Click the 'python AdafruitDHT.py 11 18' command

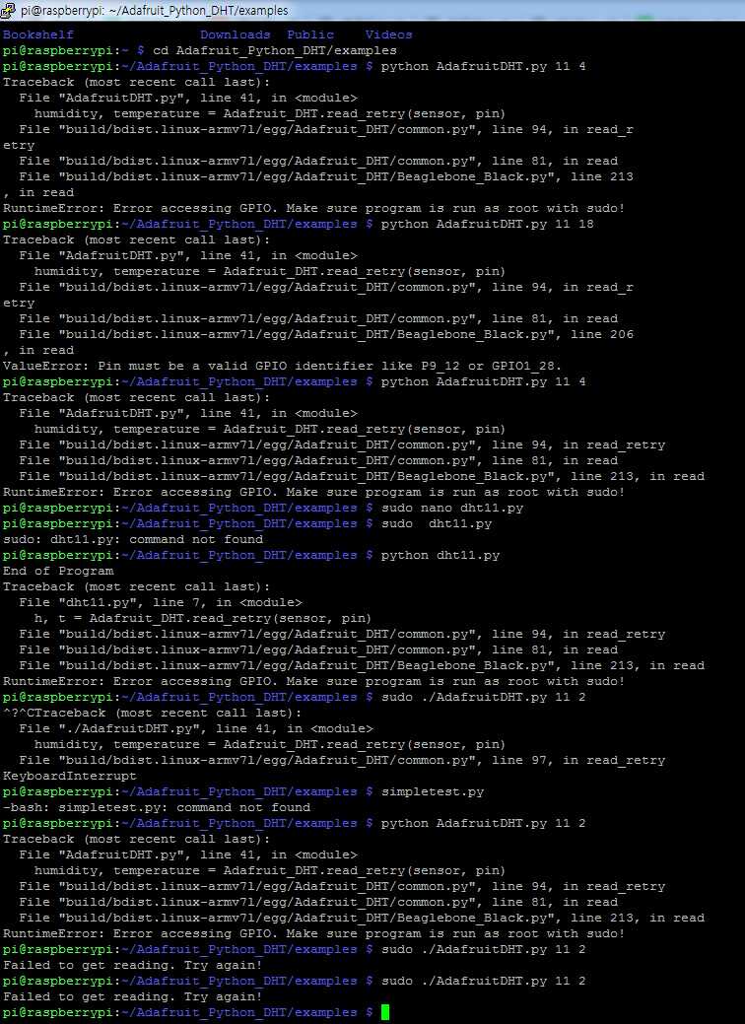click(487, 224)
